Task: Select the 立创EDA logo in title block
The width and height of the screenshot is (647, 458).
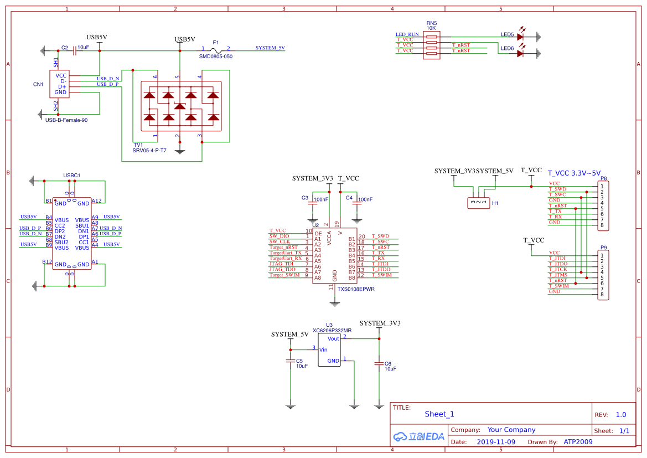Action: pyautogui.click(x=419, y=436)
